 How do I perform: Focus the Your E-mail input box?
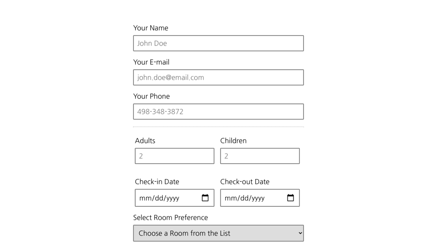pos(218,77)
